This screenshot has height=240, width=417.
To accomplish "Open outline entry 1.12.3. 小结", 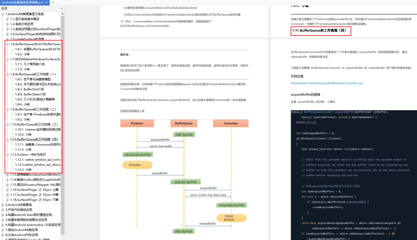I will [23, 170].
